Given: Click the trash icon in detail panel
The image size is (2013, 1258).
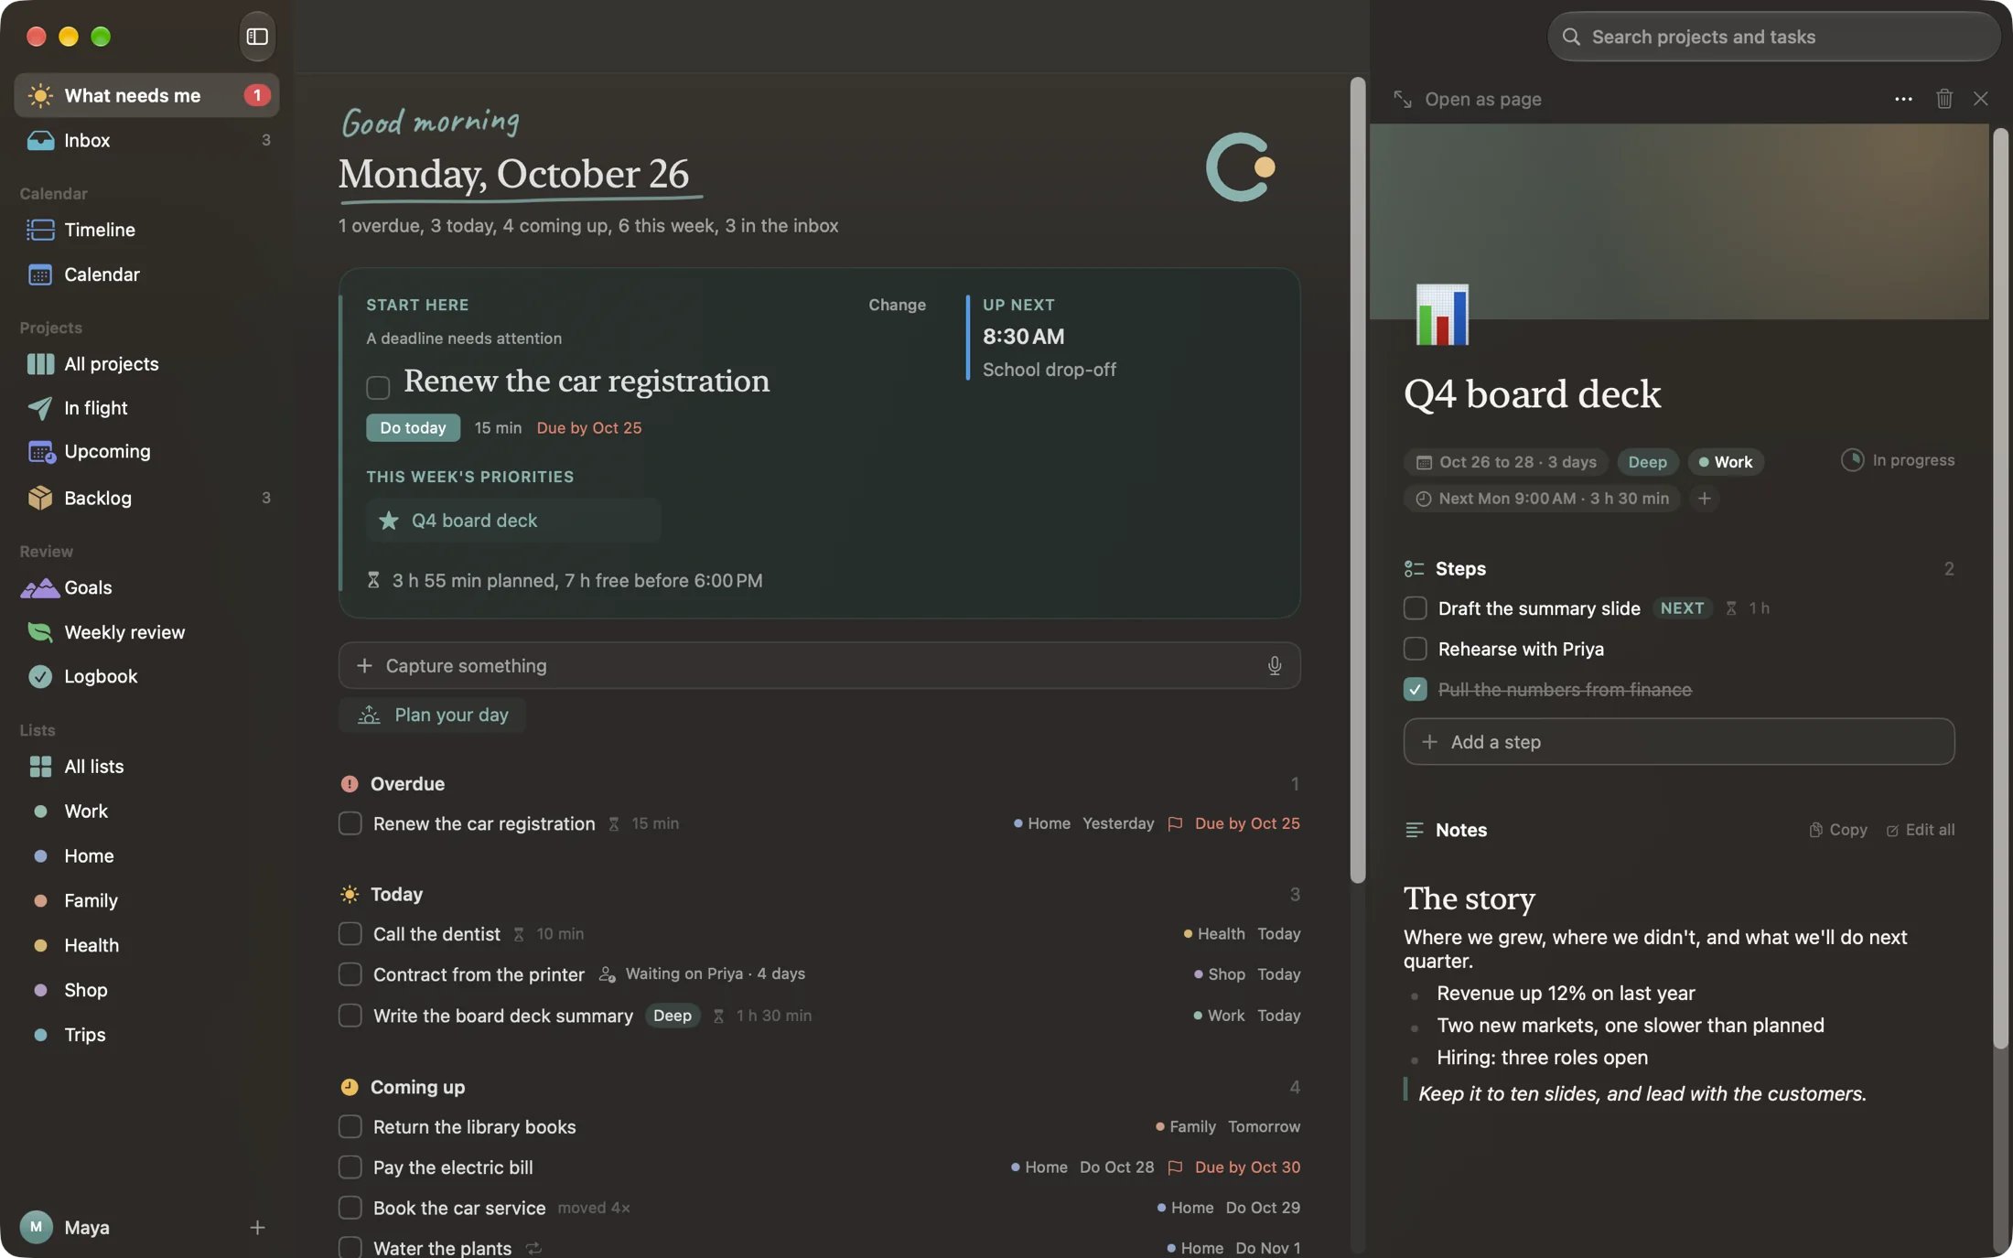Looking at the screenshot, I should (1943, 99).
